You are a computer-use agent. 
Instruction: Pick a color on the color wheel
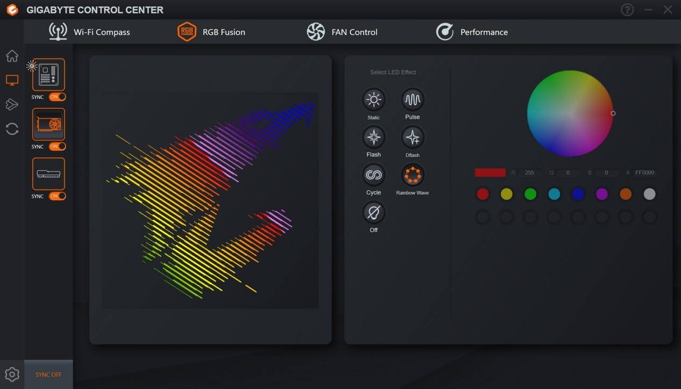(570, 113)
